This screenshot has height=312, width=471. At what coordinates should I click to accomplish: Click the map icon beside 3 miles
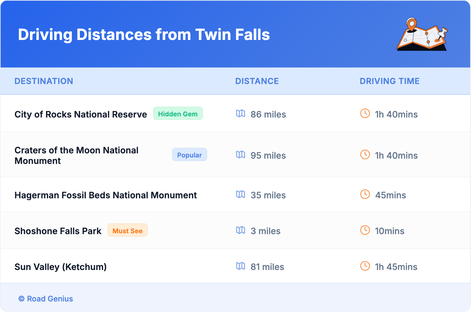240,230
